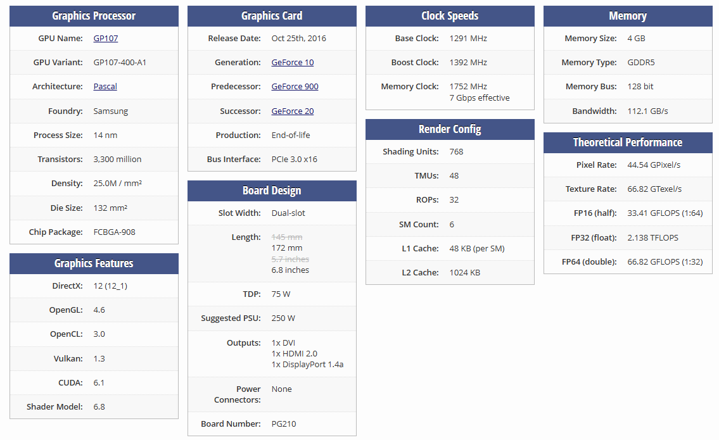
Task: Click the struck-through 5.7 inches length
Action: coord(290,260)
